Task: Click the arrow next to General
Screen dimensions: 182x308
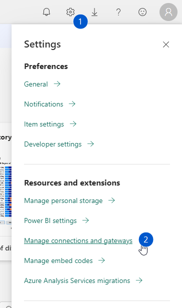Action: click(57, 84)
